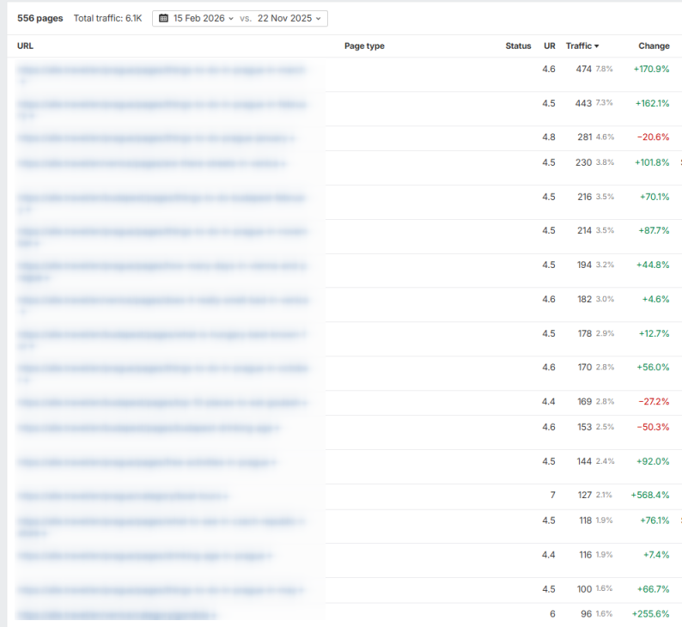Open the URL link in the 127 traffic row

[x=120, y=496]
